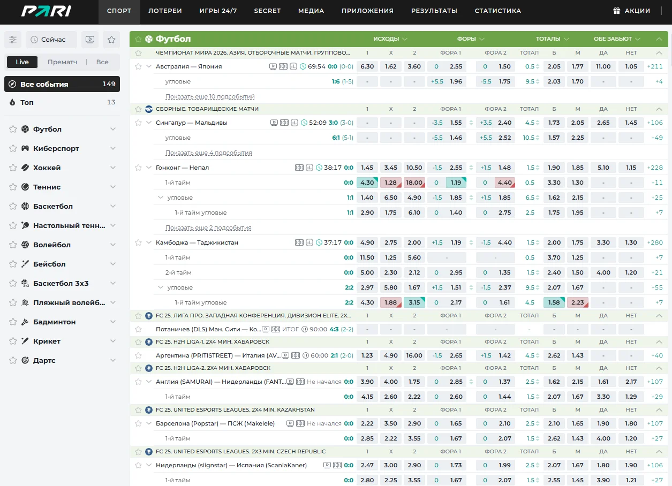Click the video broadcast filter icon

point(90,40)
